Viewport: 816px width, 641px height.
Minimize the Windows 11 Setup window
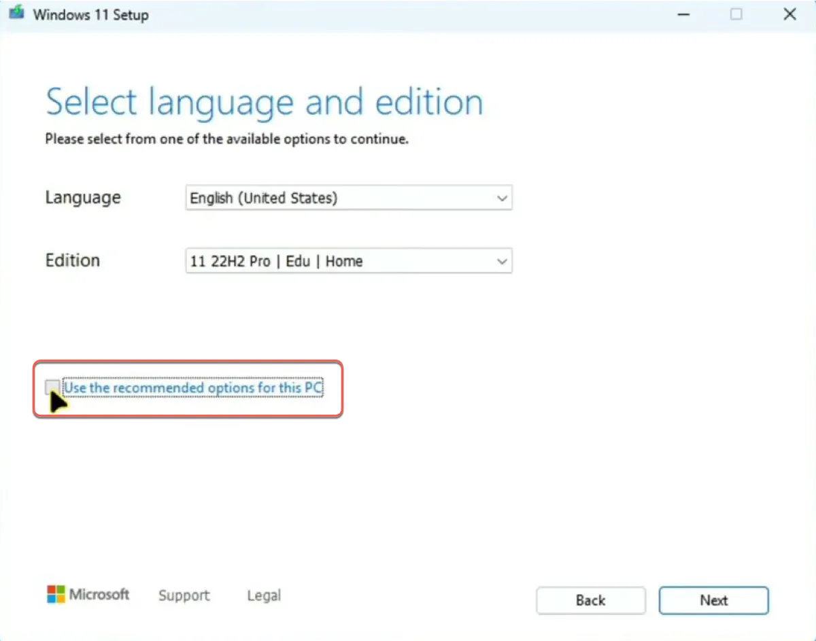(x=683, y=14)
